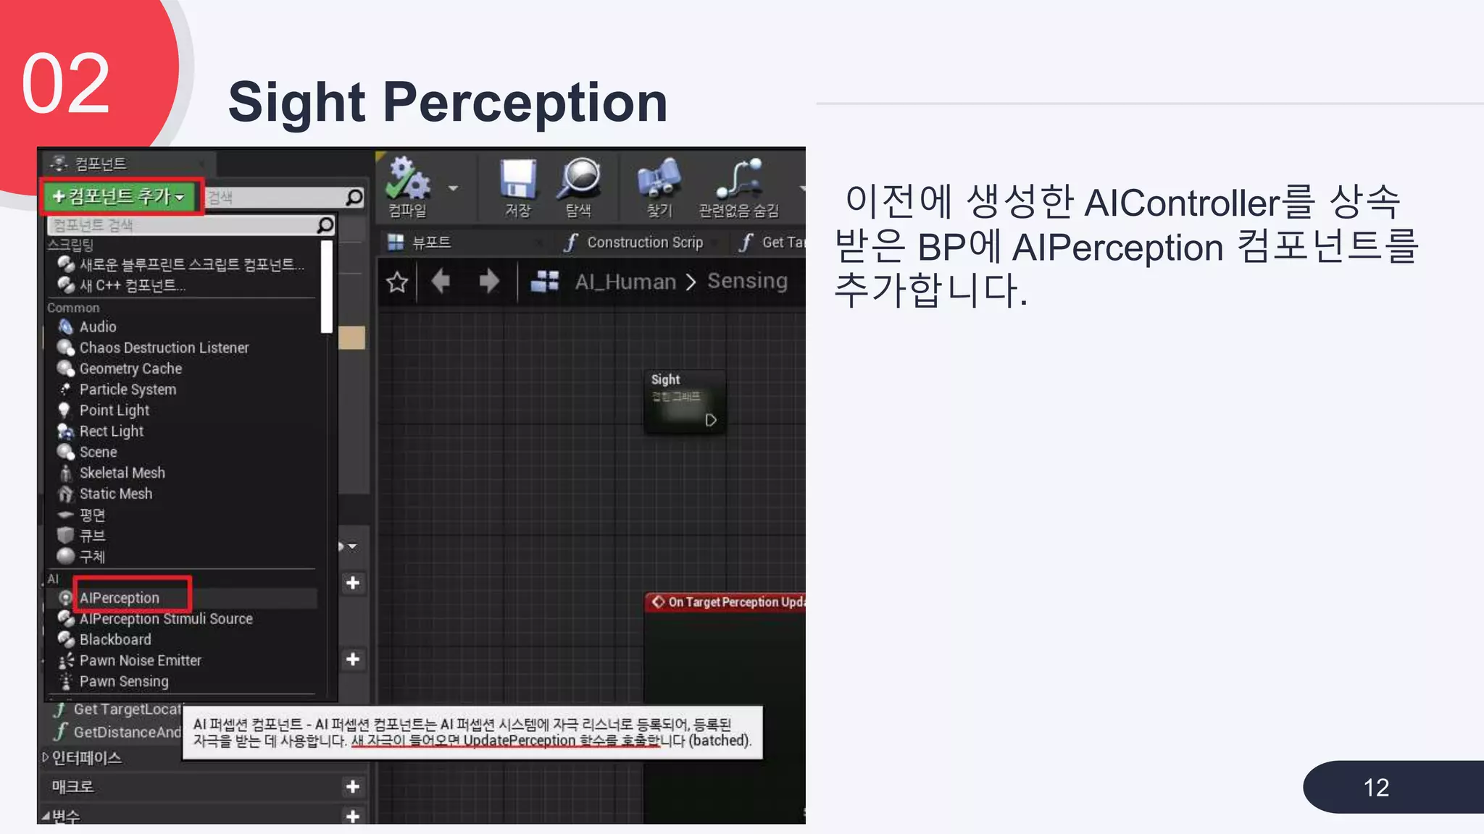Click the Sight collapsed graph node
Viewport: 1484px width, 834px height.
(x=684, y=401)
